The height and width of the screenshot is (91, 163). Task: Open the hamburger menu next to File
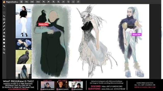coord(21,2)
